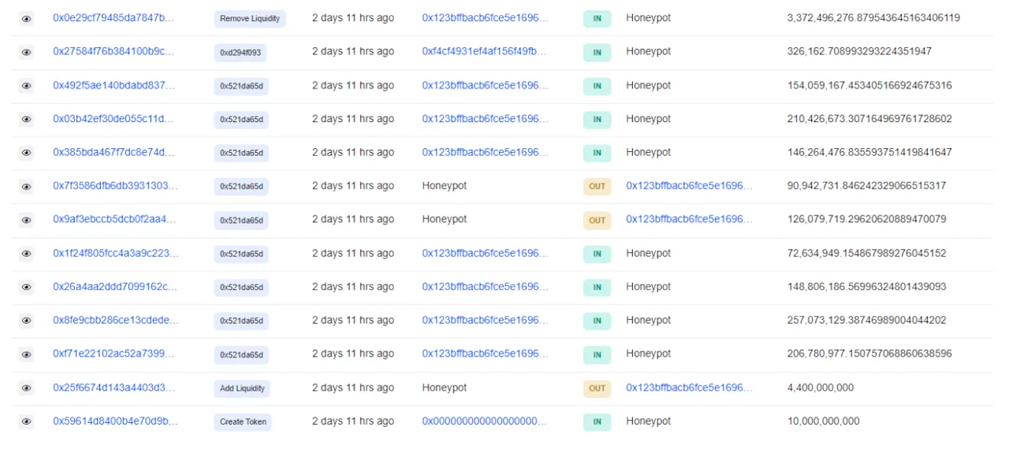Click the Remove Liquidity method badge
1009x449 pixels.
250,19
